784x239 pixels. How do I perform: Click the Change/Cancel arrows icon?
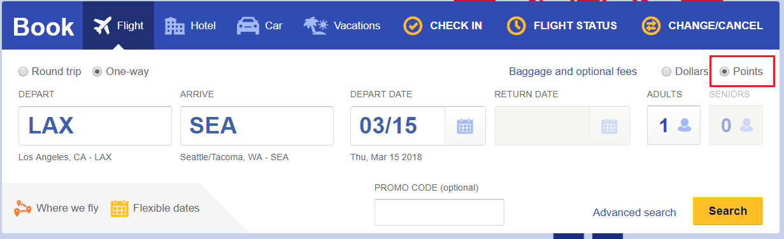[652, 26]
